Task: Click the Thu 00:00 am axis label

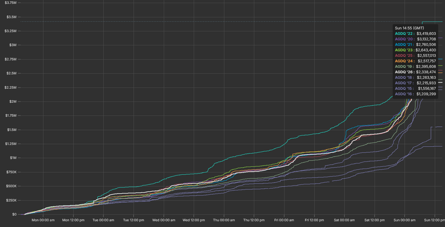Action: pyautogui.click(x=224, y=220)
